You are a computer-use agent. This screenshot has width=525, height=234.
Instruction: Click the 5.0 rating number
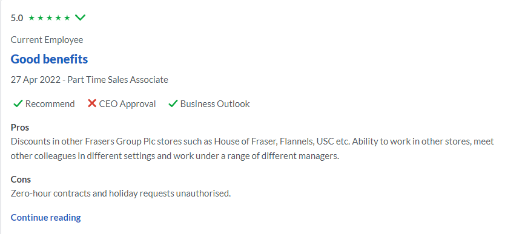17,18
